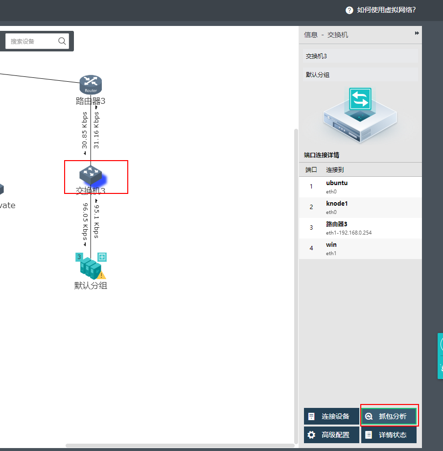Click the number 3 badge on 默认分组
The height and width of the screenshot is (451, 443).
click(x=79, y=257)
